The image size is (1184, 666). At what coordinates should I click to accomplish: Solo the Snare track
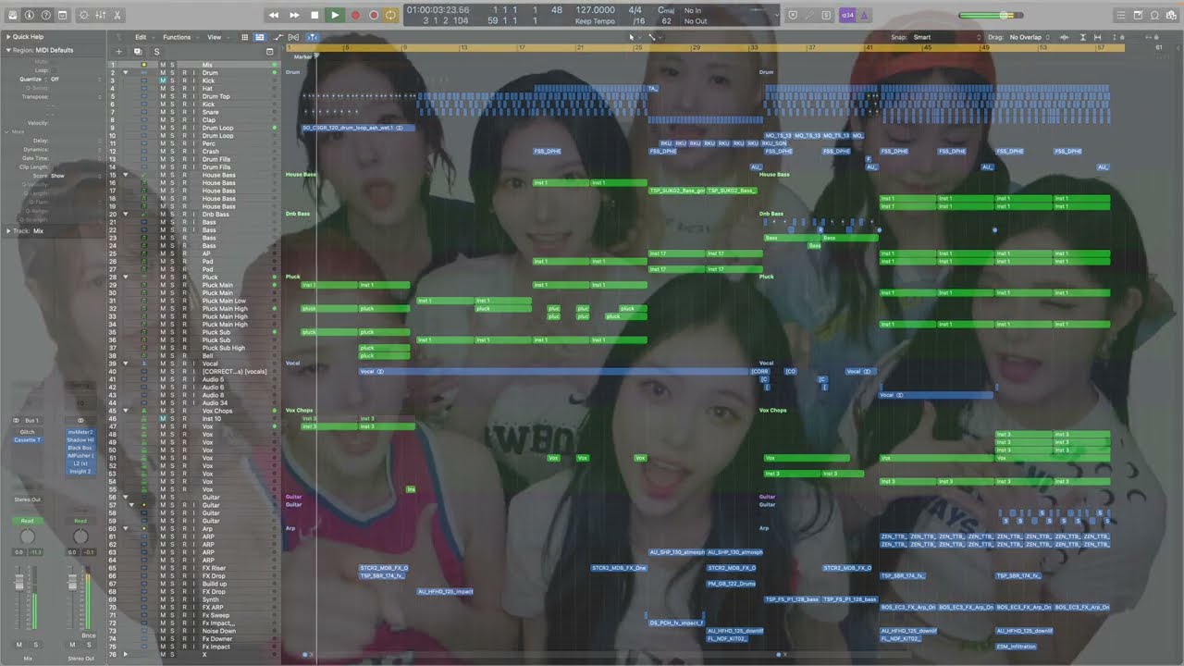[x=172, y=112]
